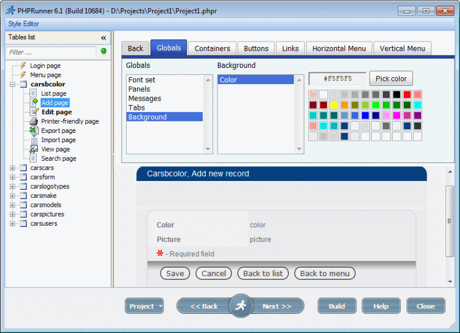Click the Save button in preview

[x=175, y=273]
